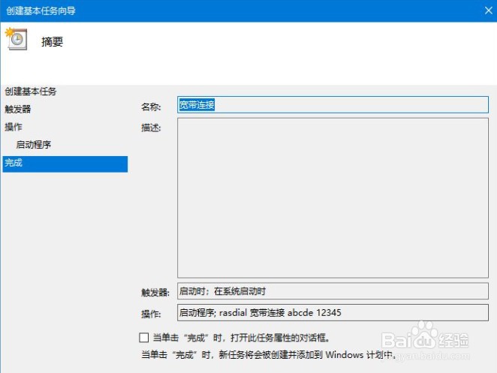This screenshot has height=373, width=497.
Task: Click the 摘要 heading text
Action: coord(53,41)
